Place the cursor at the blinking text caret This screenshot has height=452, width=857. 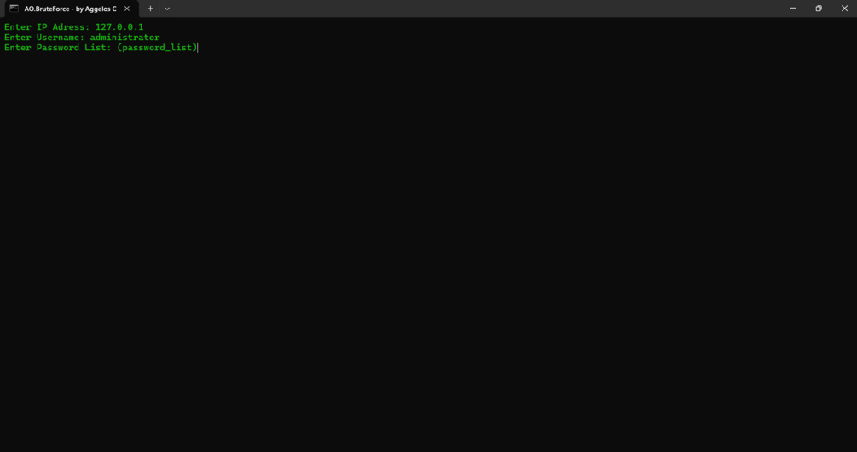tap(198, 48)
